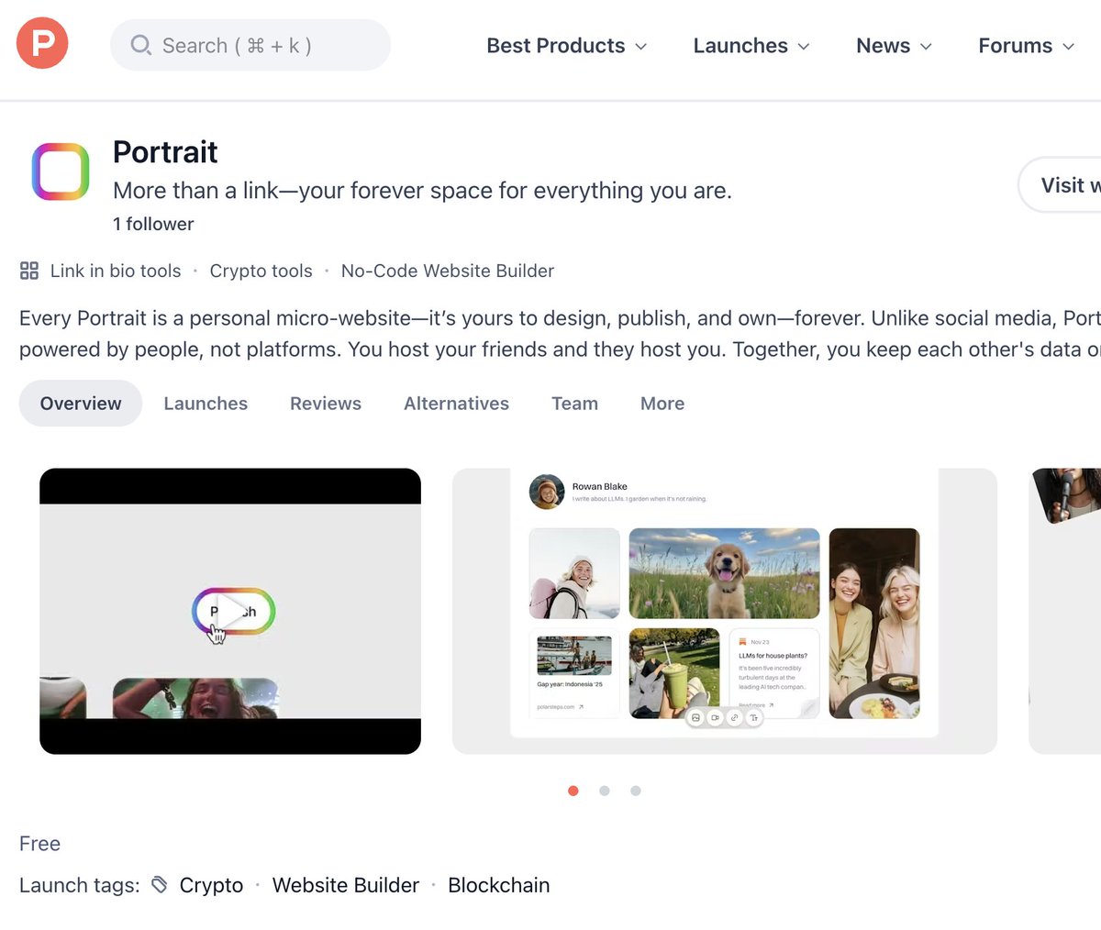The width and height of the screenshot is (1101, 930).
Task: Click the launch tags tag icon
Action: click(x=160, y=885)
